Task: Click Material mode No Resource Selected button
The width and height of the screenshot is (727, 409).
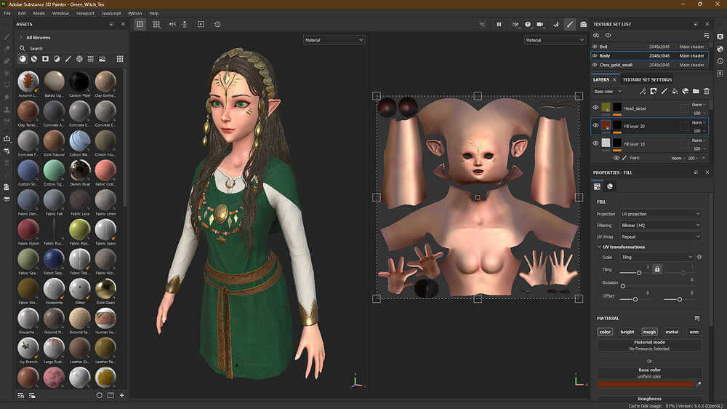Action: pyautogui.click(x=649, y=345)
